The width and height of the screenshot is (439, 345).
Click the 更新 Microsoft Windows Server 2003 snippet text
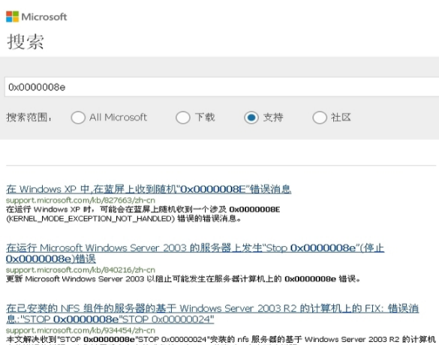click(183, 279)
